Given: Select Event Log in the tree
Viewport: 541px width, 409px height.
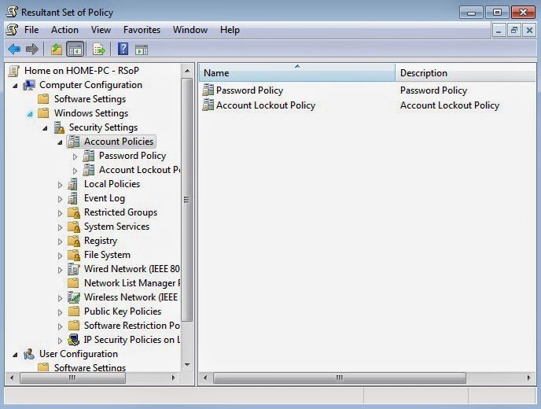Looking at the screenshot, I should (x=104, y=198).
